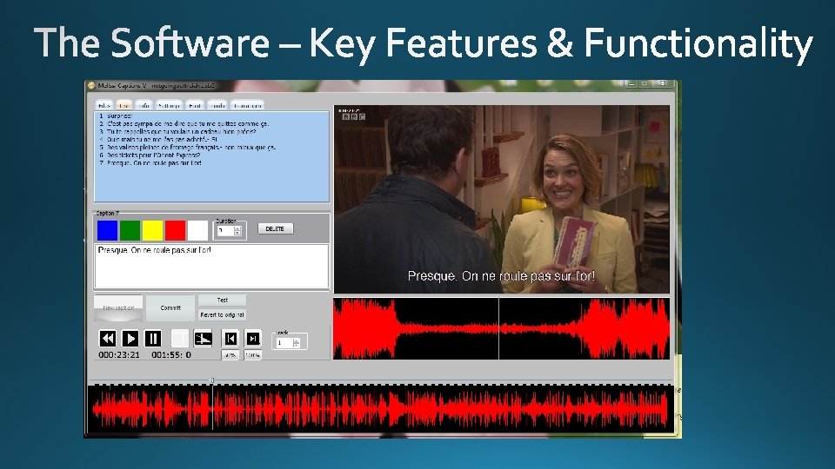Image resolution: width=835 pixels, height=469 pixels.
Task: Click the full-length waveform timeline at bottom
Action: (380, 408)
